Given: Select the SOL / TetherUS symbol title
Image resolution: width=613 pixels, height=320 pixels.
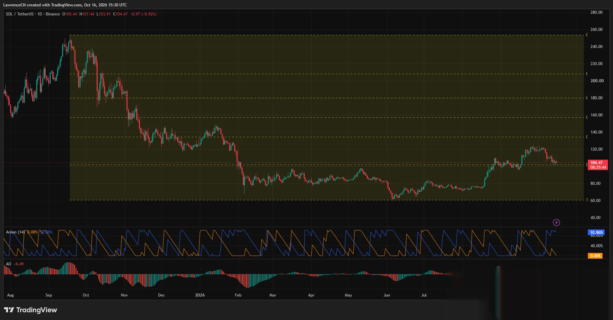Looking at the screenshot, I should [20, 14].
